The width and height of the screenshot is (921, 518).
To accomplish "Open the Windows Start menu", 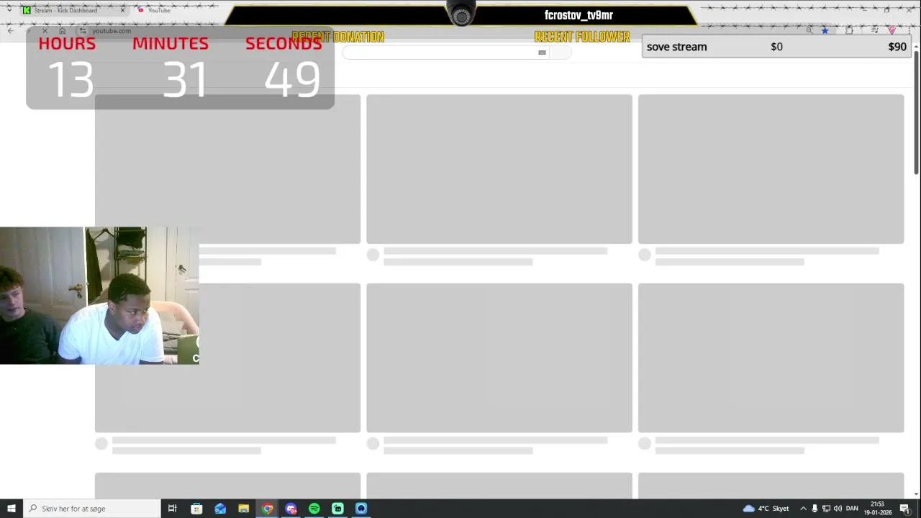I will pyautogui.click(x=11, y=509).
